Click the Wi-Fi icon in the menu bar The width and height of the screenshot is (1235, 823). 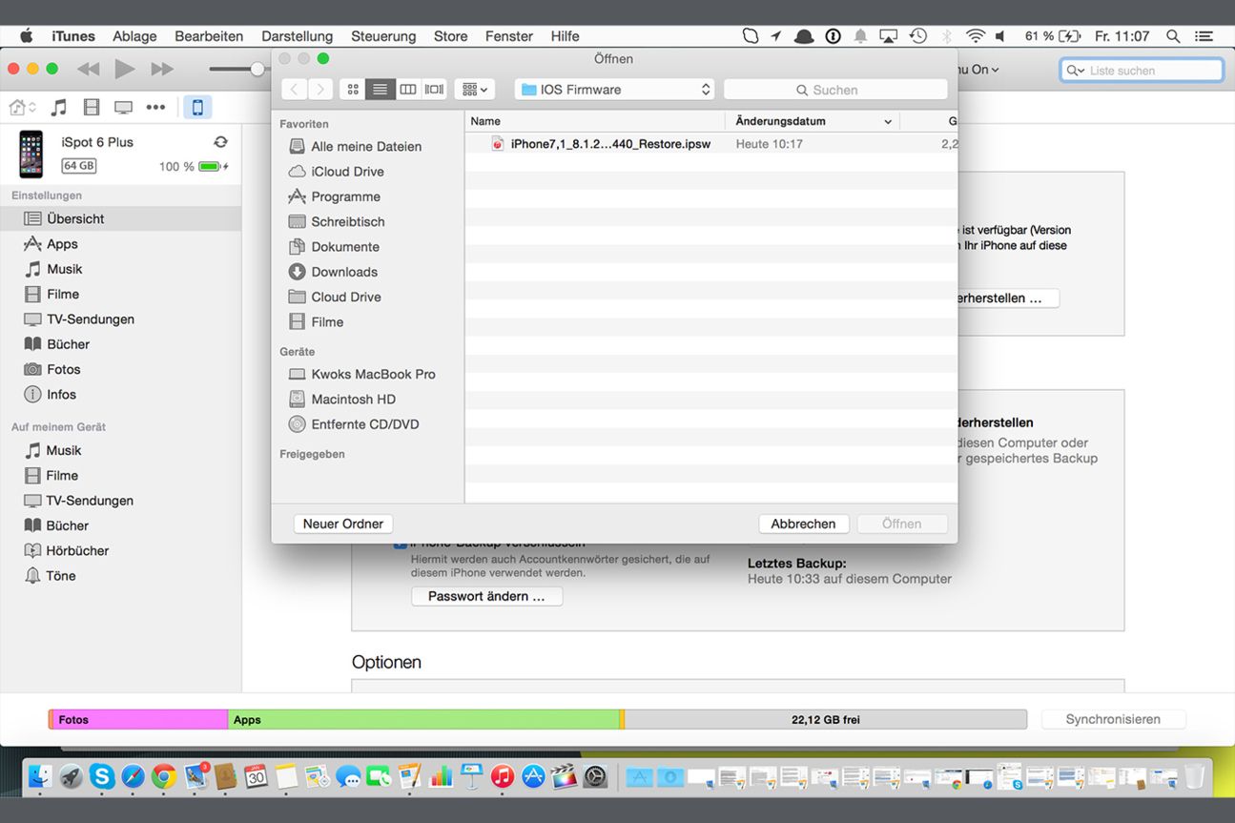[x=975, y=36]
